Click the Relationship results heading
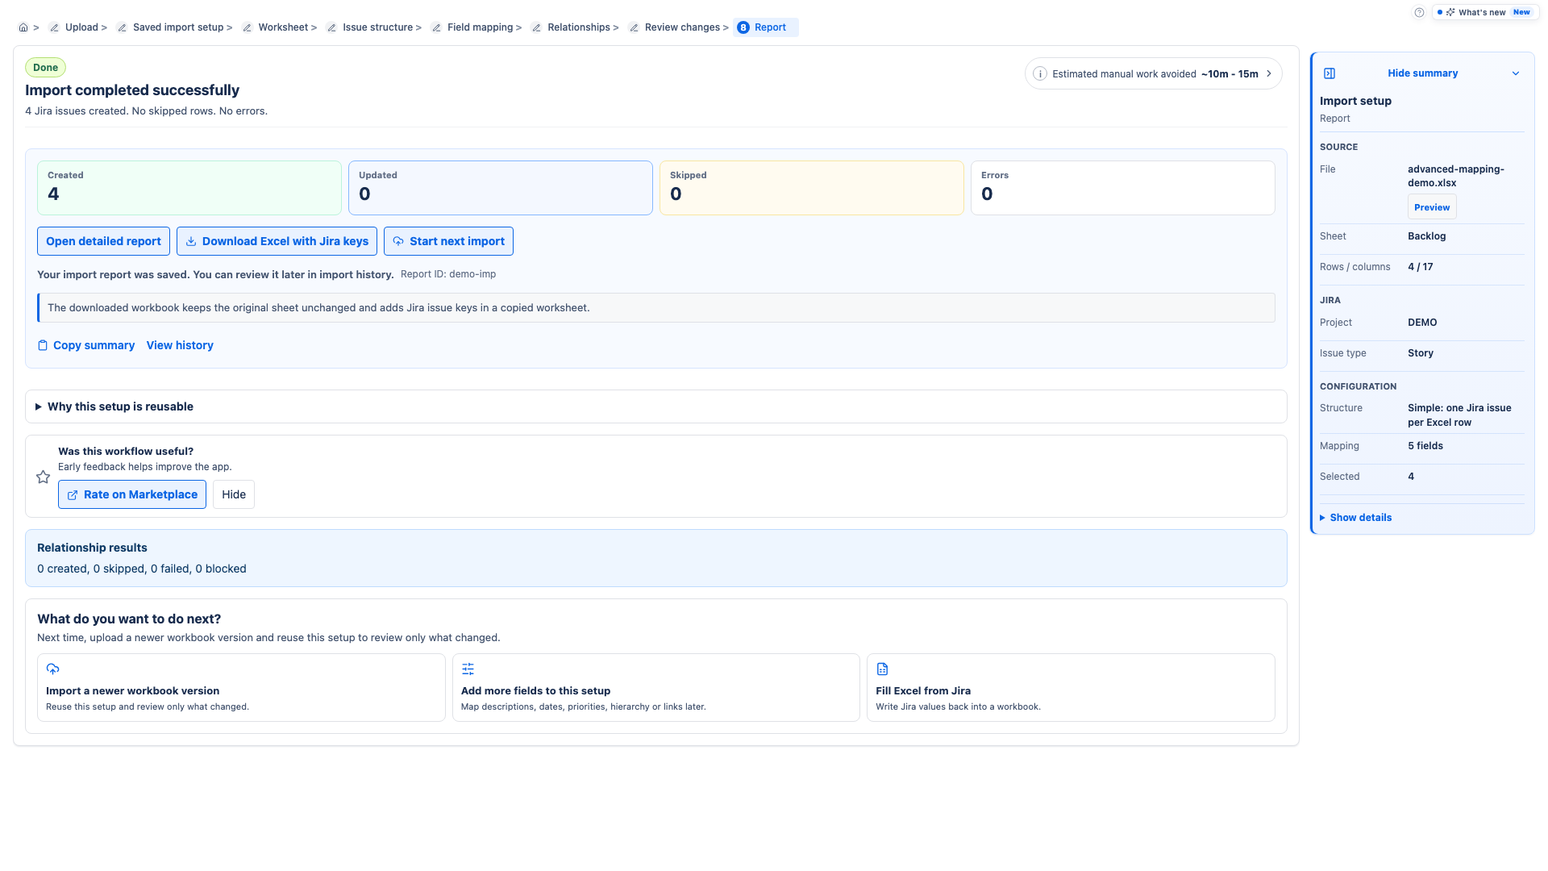Image resolution: width=1548 pixels, height=871 pixels. (92, 548)
